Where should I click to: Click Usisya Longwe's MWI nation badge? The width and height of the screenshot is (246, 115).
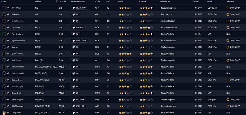pyautogui.click(x=198, y=86)
